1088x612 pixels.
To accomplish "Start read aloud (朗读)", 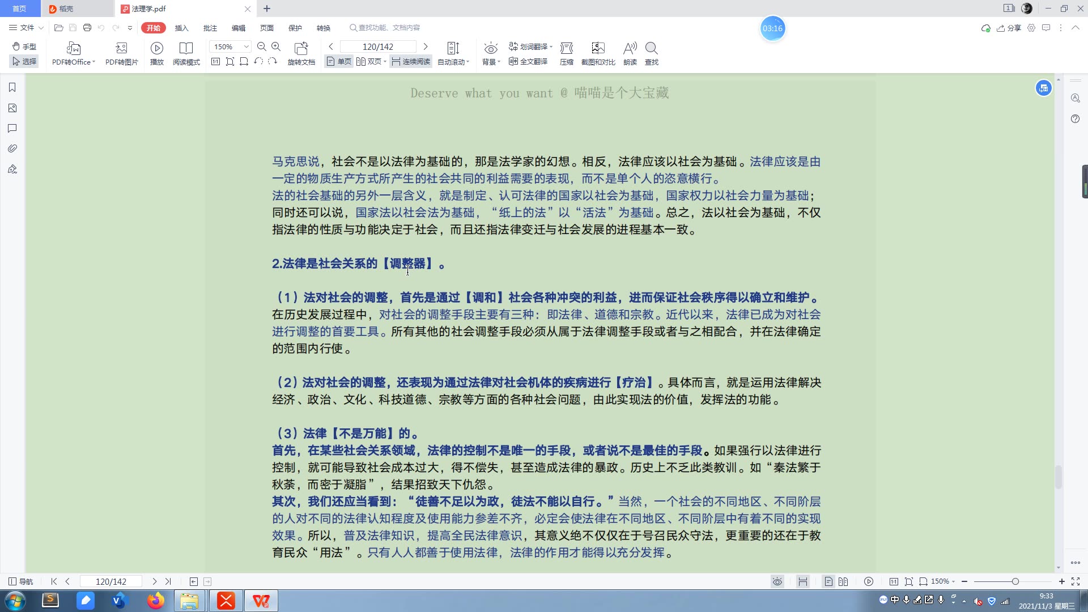I will coord(630,54).
